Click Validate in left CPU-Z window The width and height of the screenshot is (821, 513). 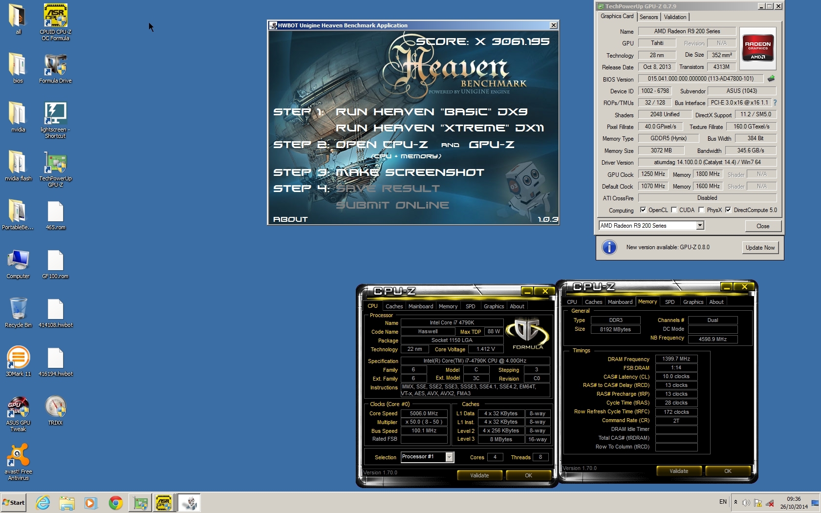coord(479,475)
